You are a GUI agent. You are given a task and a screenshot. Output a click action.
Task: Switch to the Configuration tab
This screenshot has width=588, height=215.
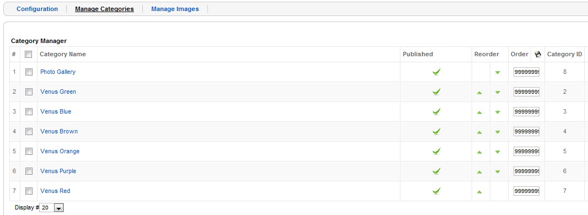[37, 9]
